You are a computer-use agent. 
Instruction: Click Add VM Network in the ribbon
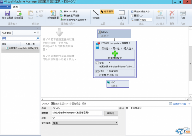click(x=69, y=12)
